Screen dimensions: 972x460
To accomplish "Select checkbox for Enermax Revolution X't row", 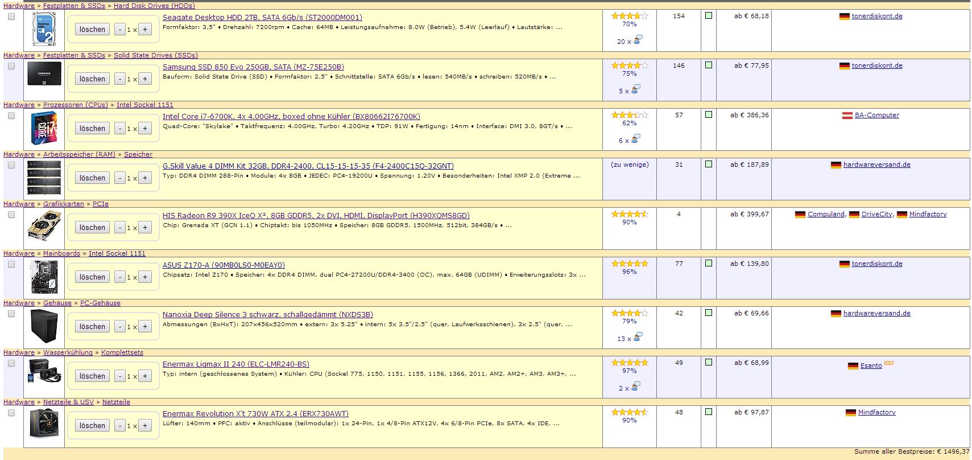I will pos(11,413).
